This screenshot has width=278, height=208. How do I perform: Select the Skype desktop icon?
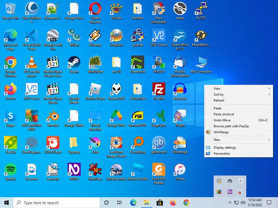[11, 118]
